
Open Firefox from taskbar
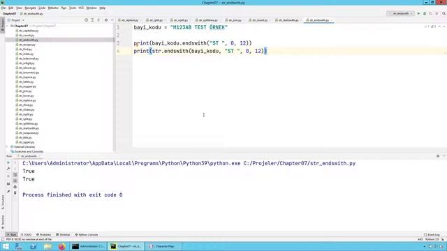pyautogui.click(x=61, y=246)
